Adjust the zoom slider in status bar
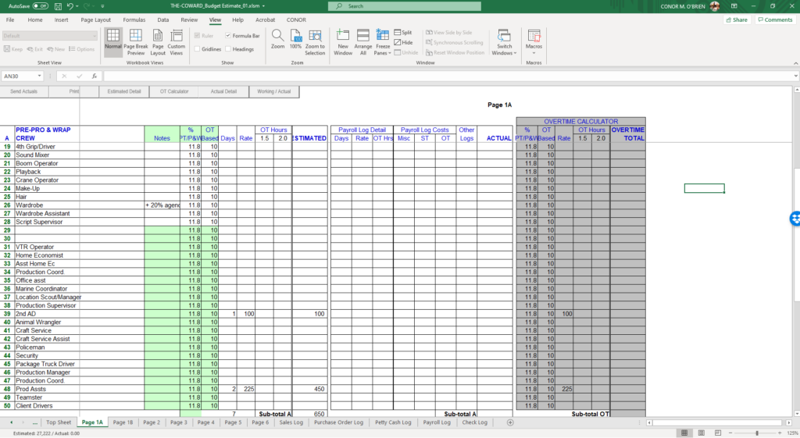 coord(756,433)
